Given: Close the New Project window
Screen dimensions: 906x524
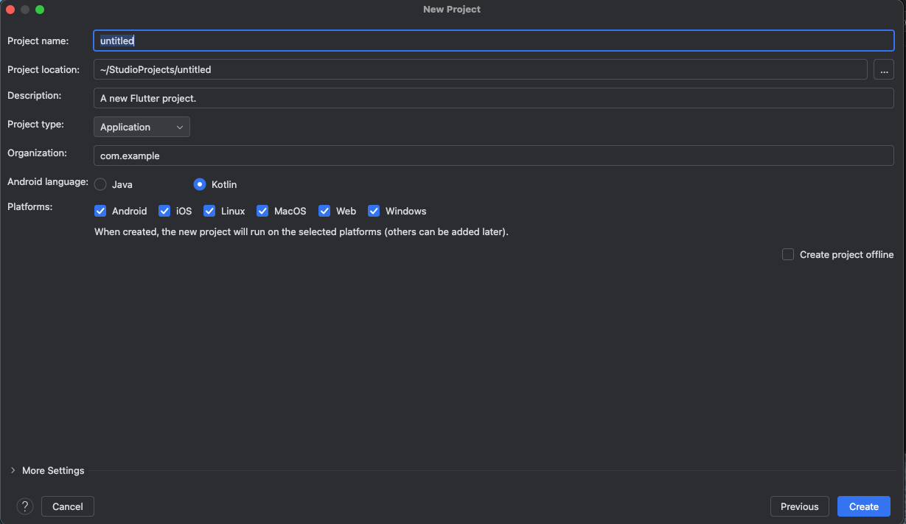Looking at the screenshot, I should [10, 10].
